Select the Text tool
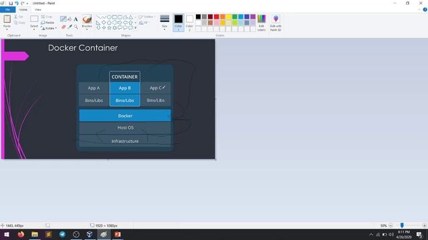This screenshot has height=240, width=428. click(76, 19)
